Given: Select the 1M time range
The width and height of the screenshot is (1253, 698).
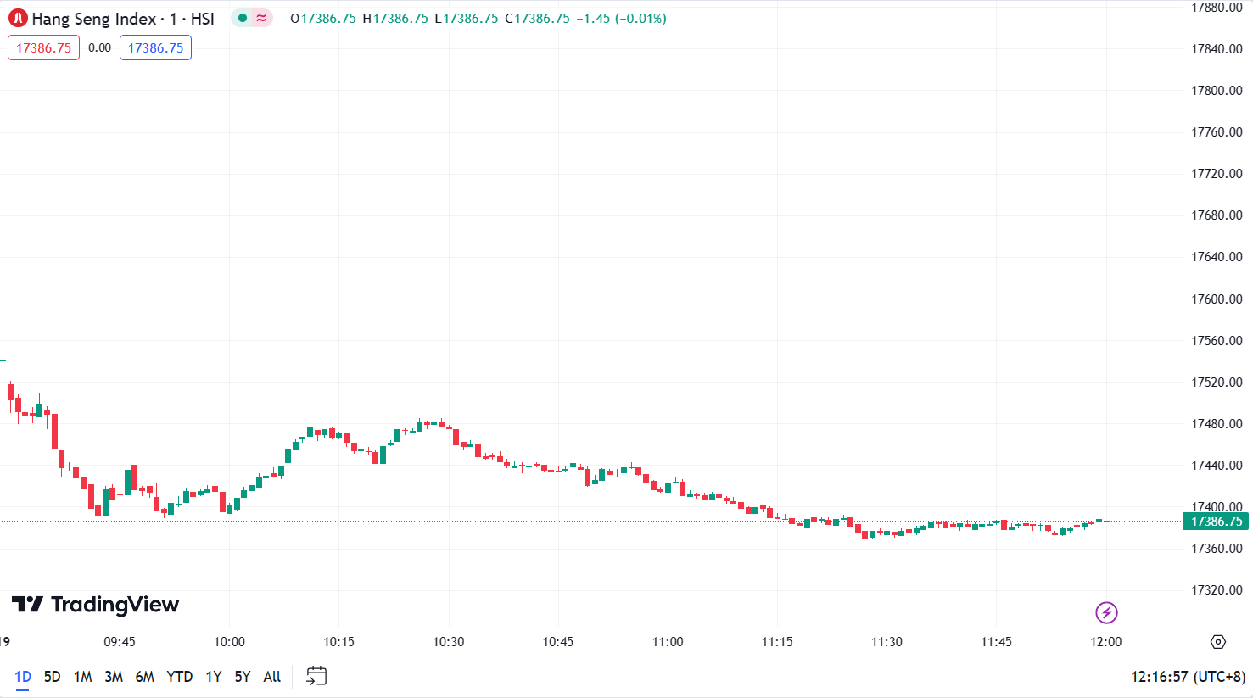Looking at the screenshot, I should pos(82,677).
